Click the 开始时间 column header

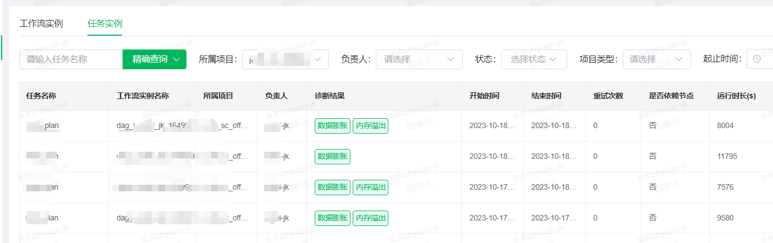484,96
